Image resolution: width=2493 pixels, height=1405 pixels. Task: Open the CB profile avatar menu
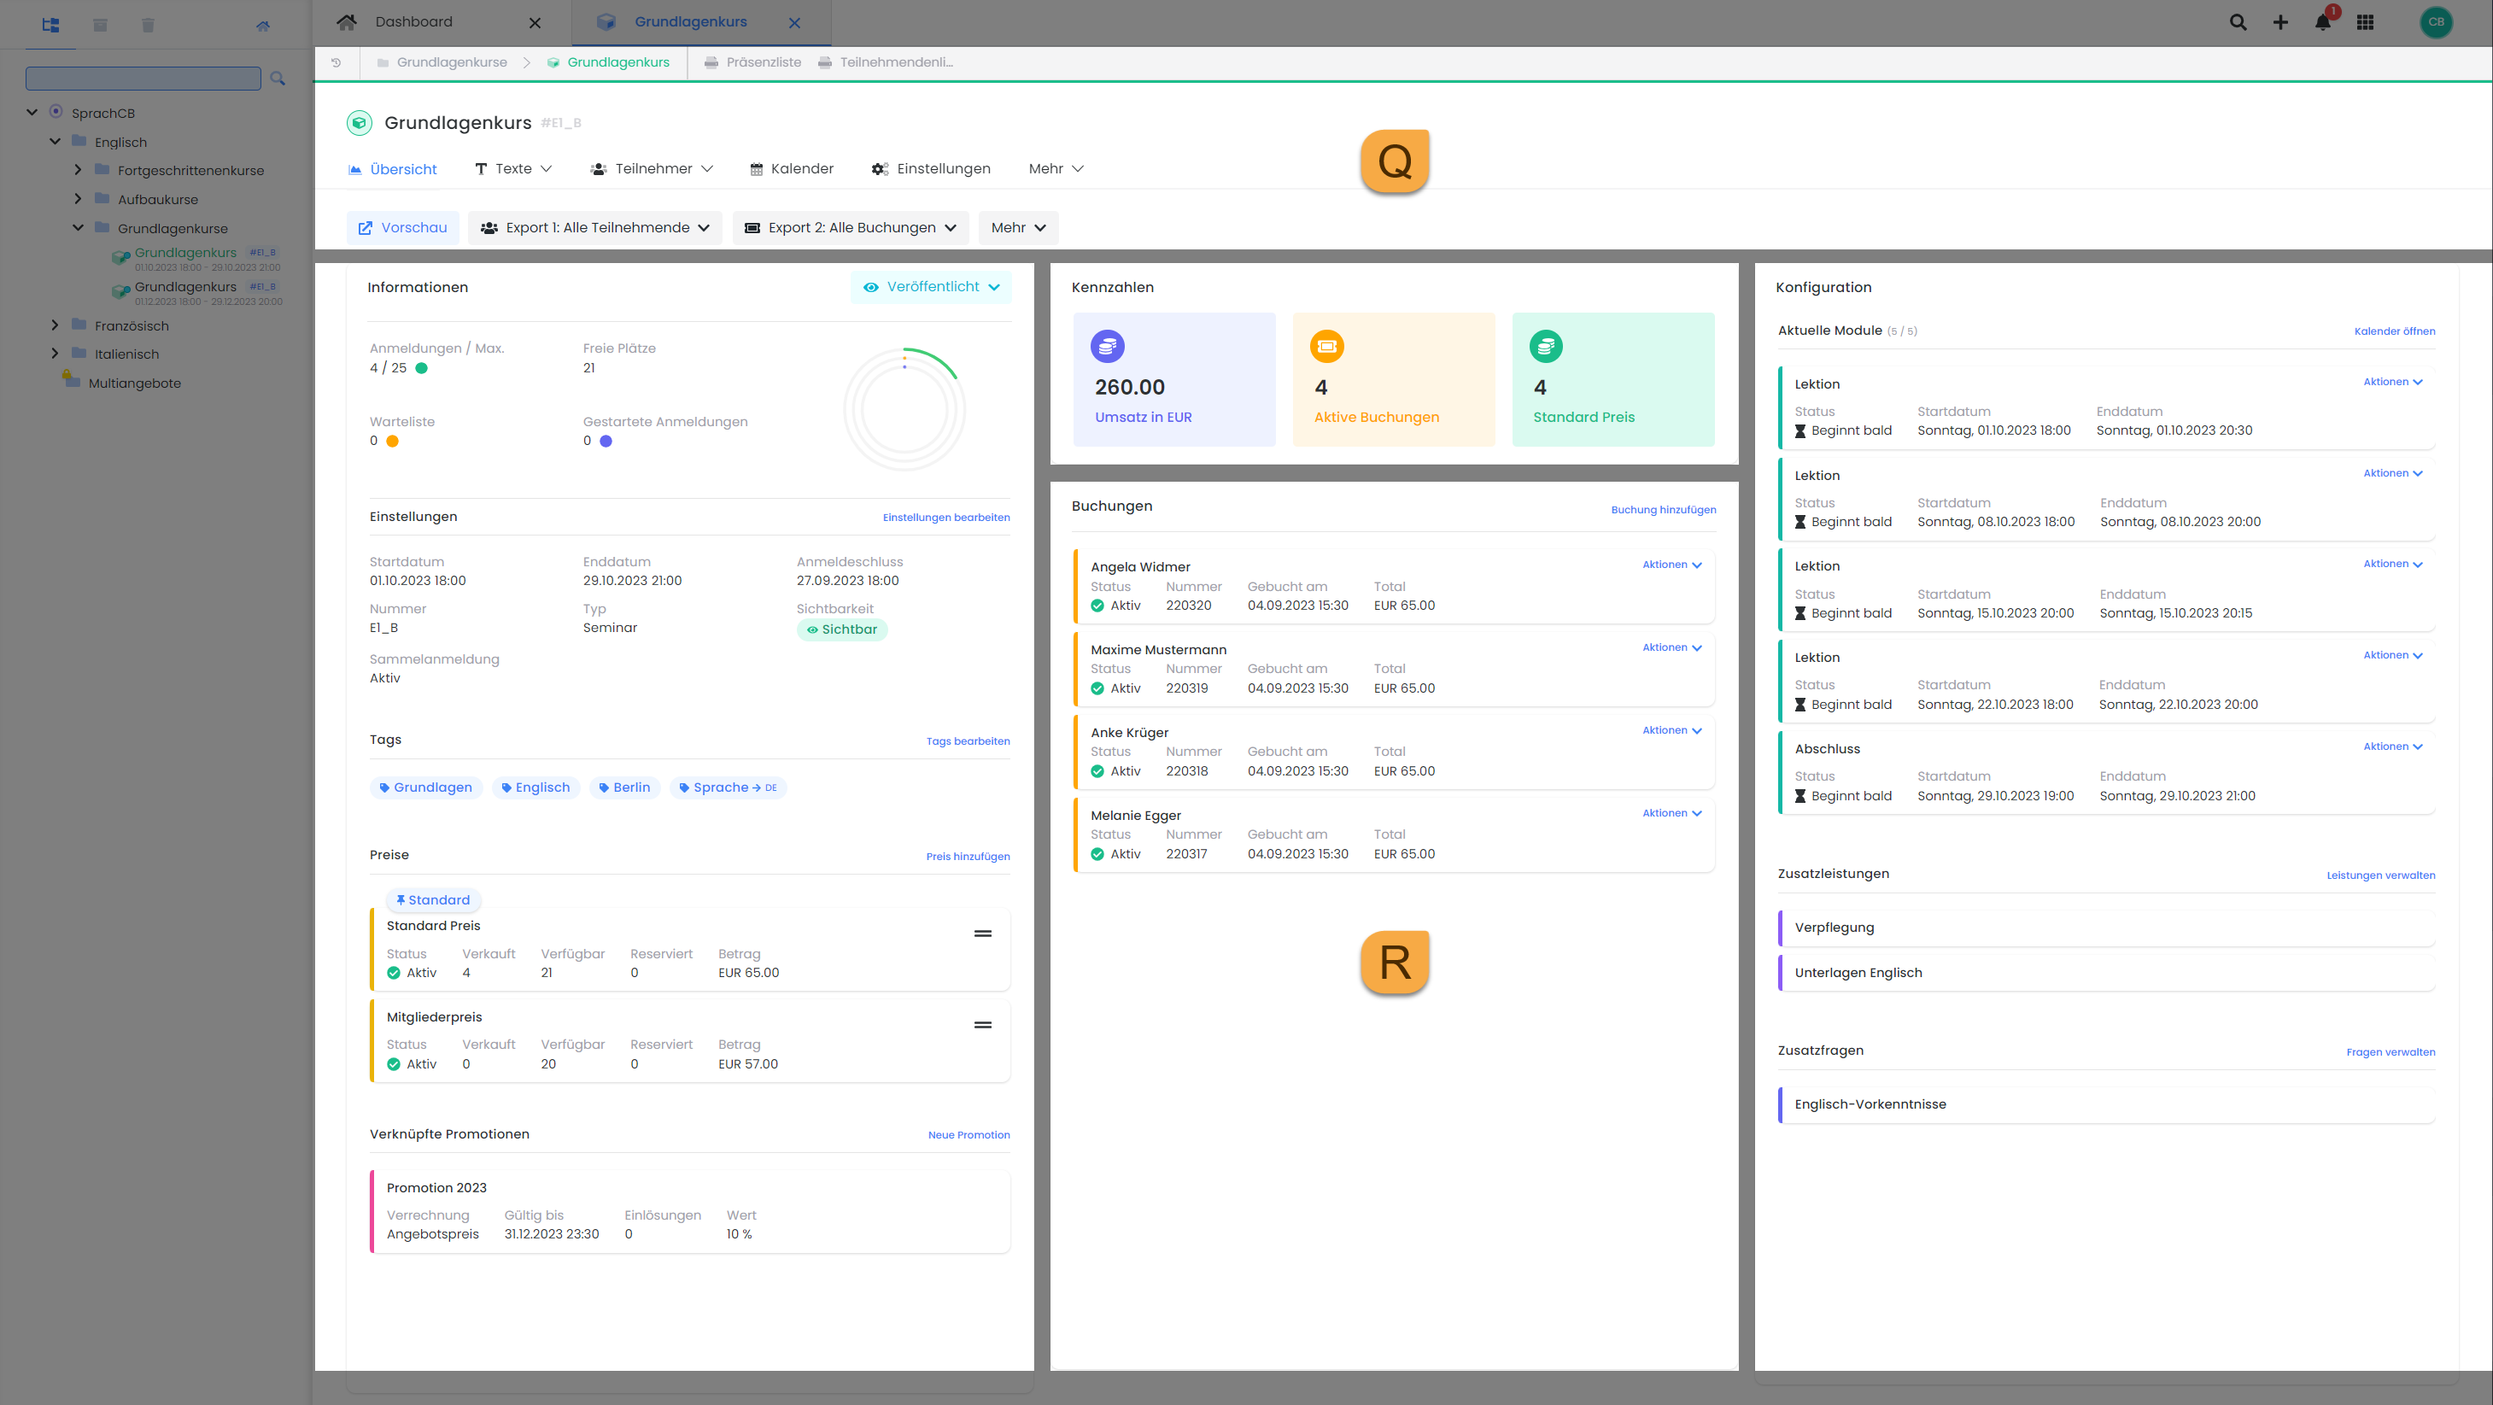pos(2437,22)
